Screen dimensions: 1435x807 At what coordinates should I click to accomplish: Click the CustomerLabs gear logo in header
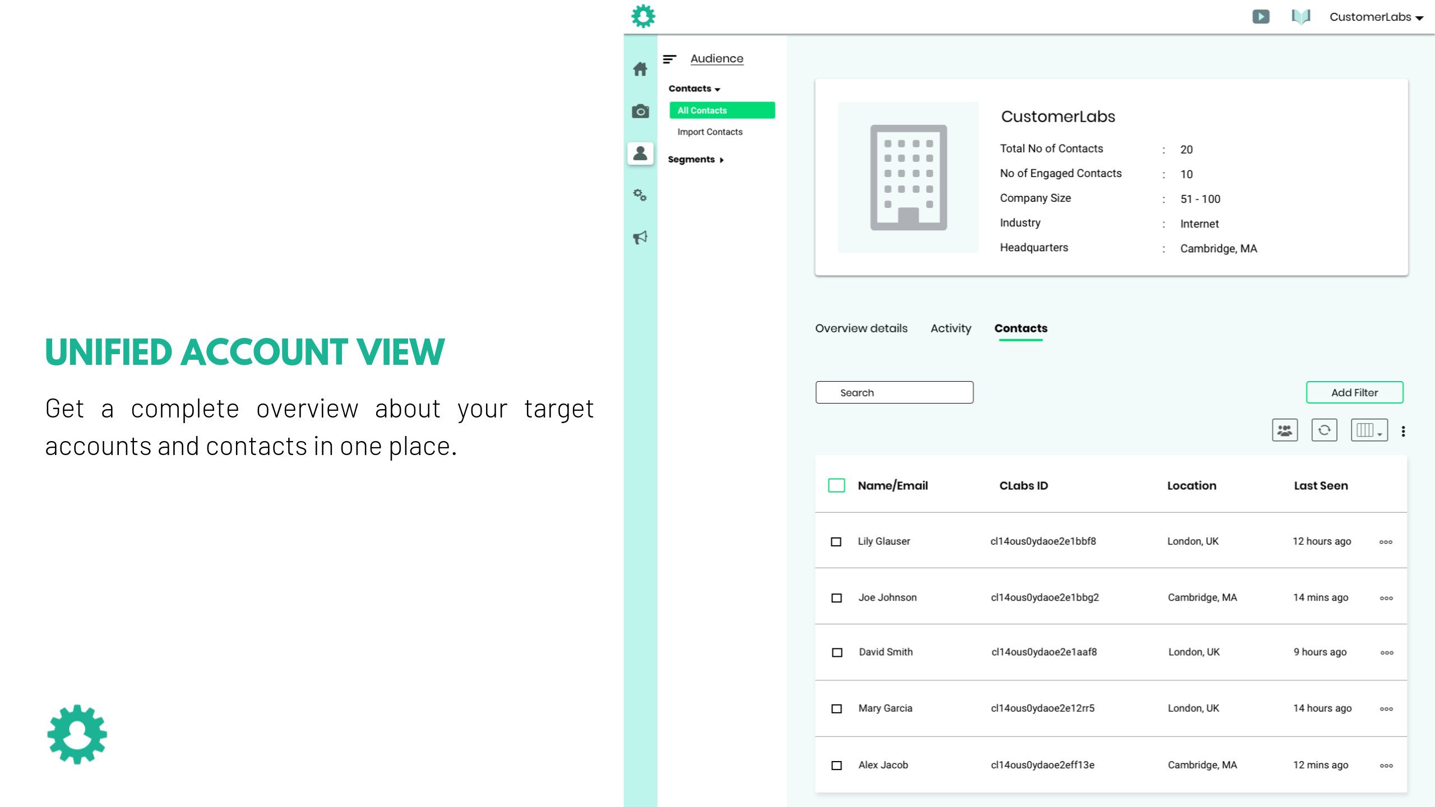(643, 16)
